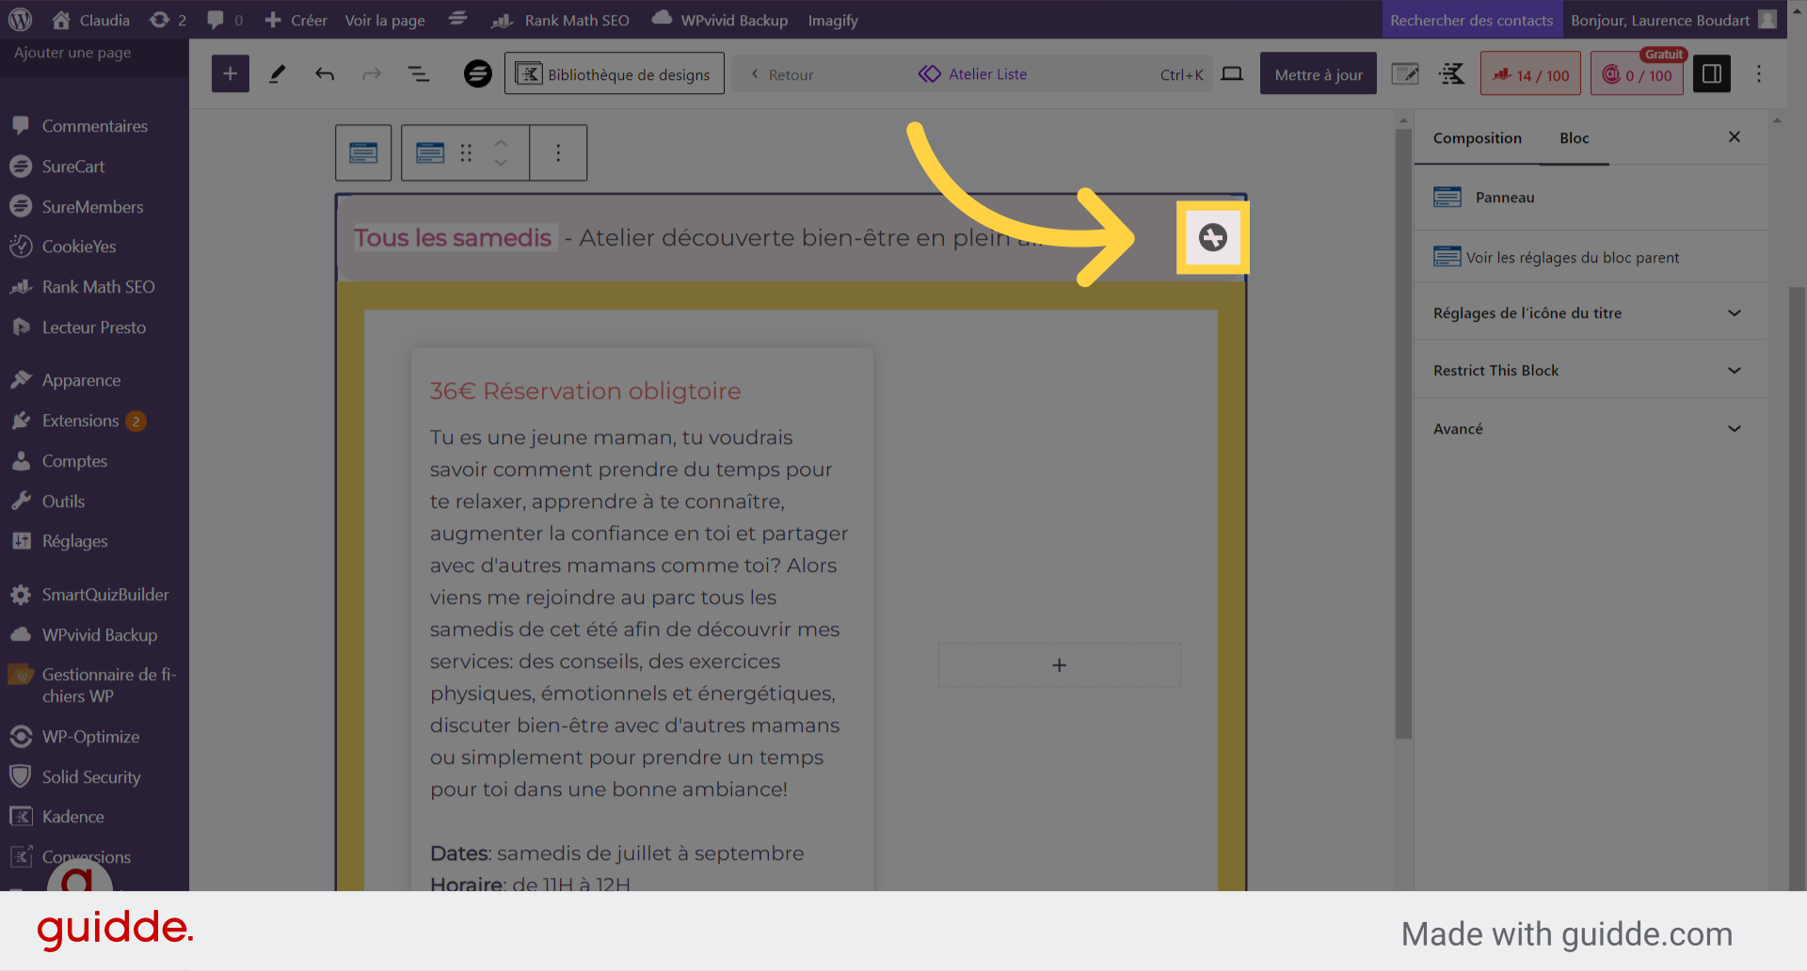Viewport: 1807px width, 971px height.
Task: Expand the Restrict This Block section
Action: [1590, 371]
